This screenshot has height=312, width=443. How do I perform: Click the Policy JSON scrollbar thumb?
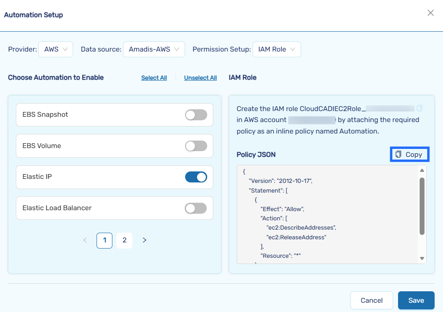pyautogui.click(x=422, y=206)
